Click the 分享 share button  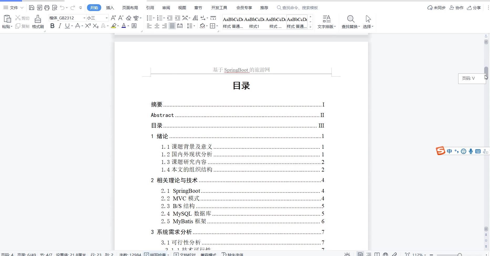pyautogui.click(x=474, y=8)
